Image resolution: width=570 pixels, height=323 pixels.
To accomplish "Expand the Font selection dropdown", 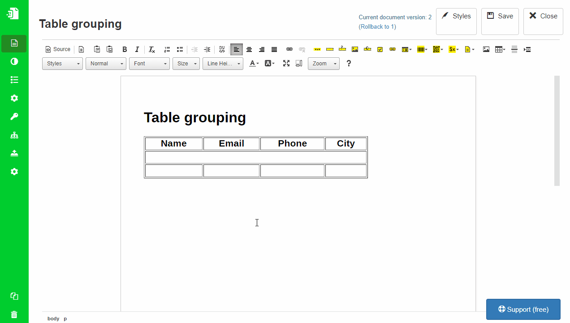I will pyautogui.click(x=149, y=64).
